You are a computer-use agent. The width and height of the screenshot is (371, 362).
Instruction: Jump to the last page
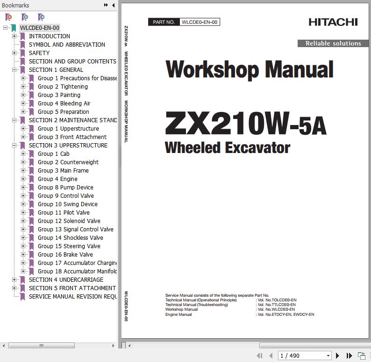349,355
